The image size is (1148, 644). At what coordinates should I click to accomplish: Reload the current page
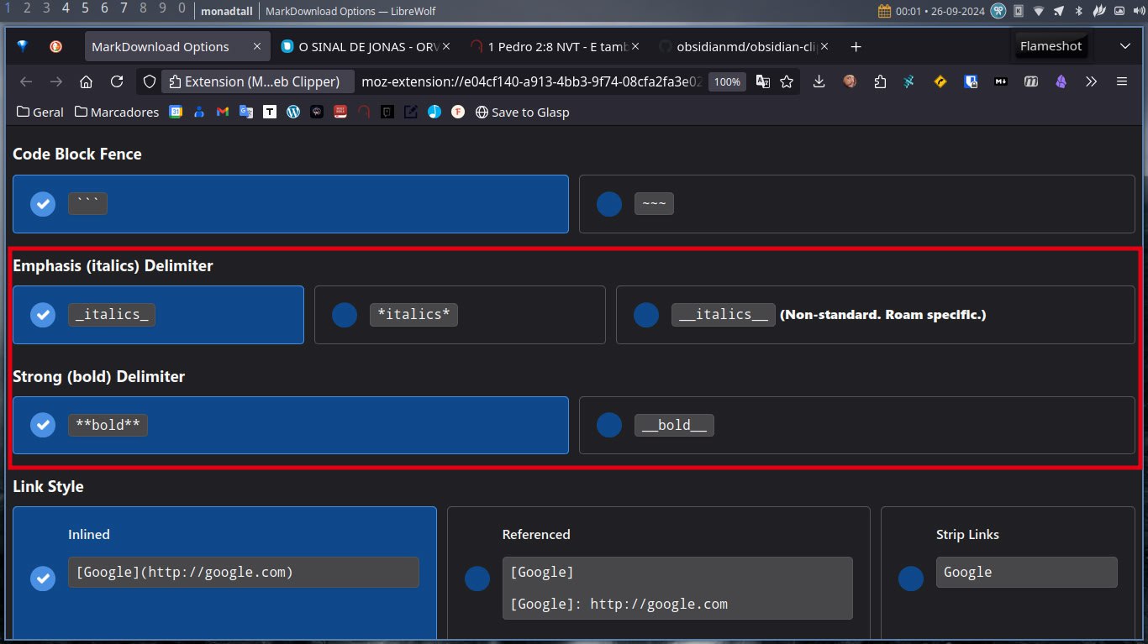tap(117, 81)
